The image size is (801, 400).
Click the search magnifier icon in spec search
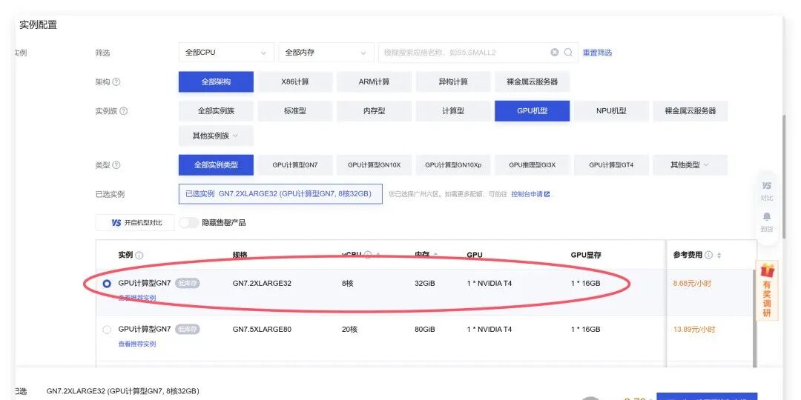568,53
